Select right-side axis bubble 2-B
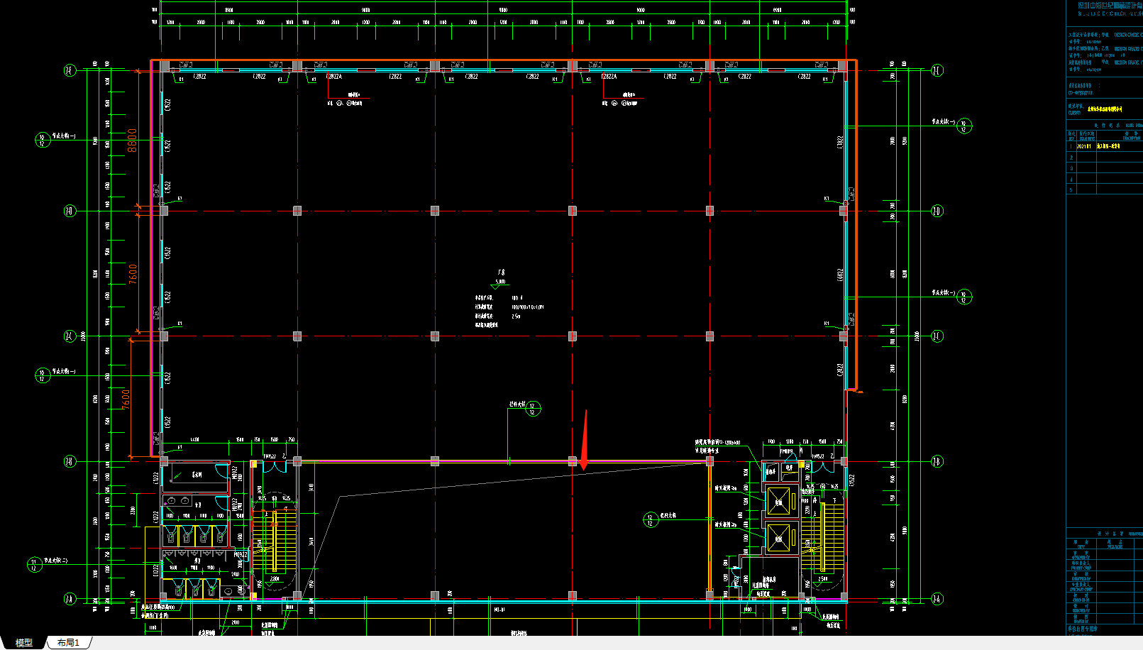This screenshot has height=650, width=1143. [937, 462]
